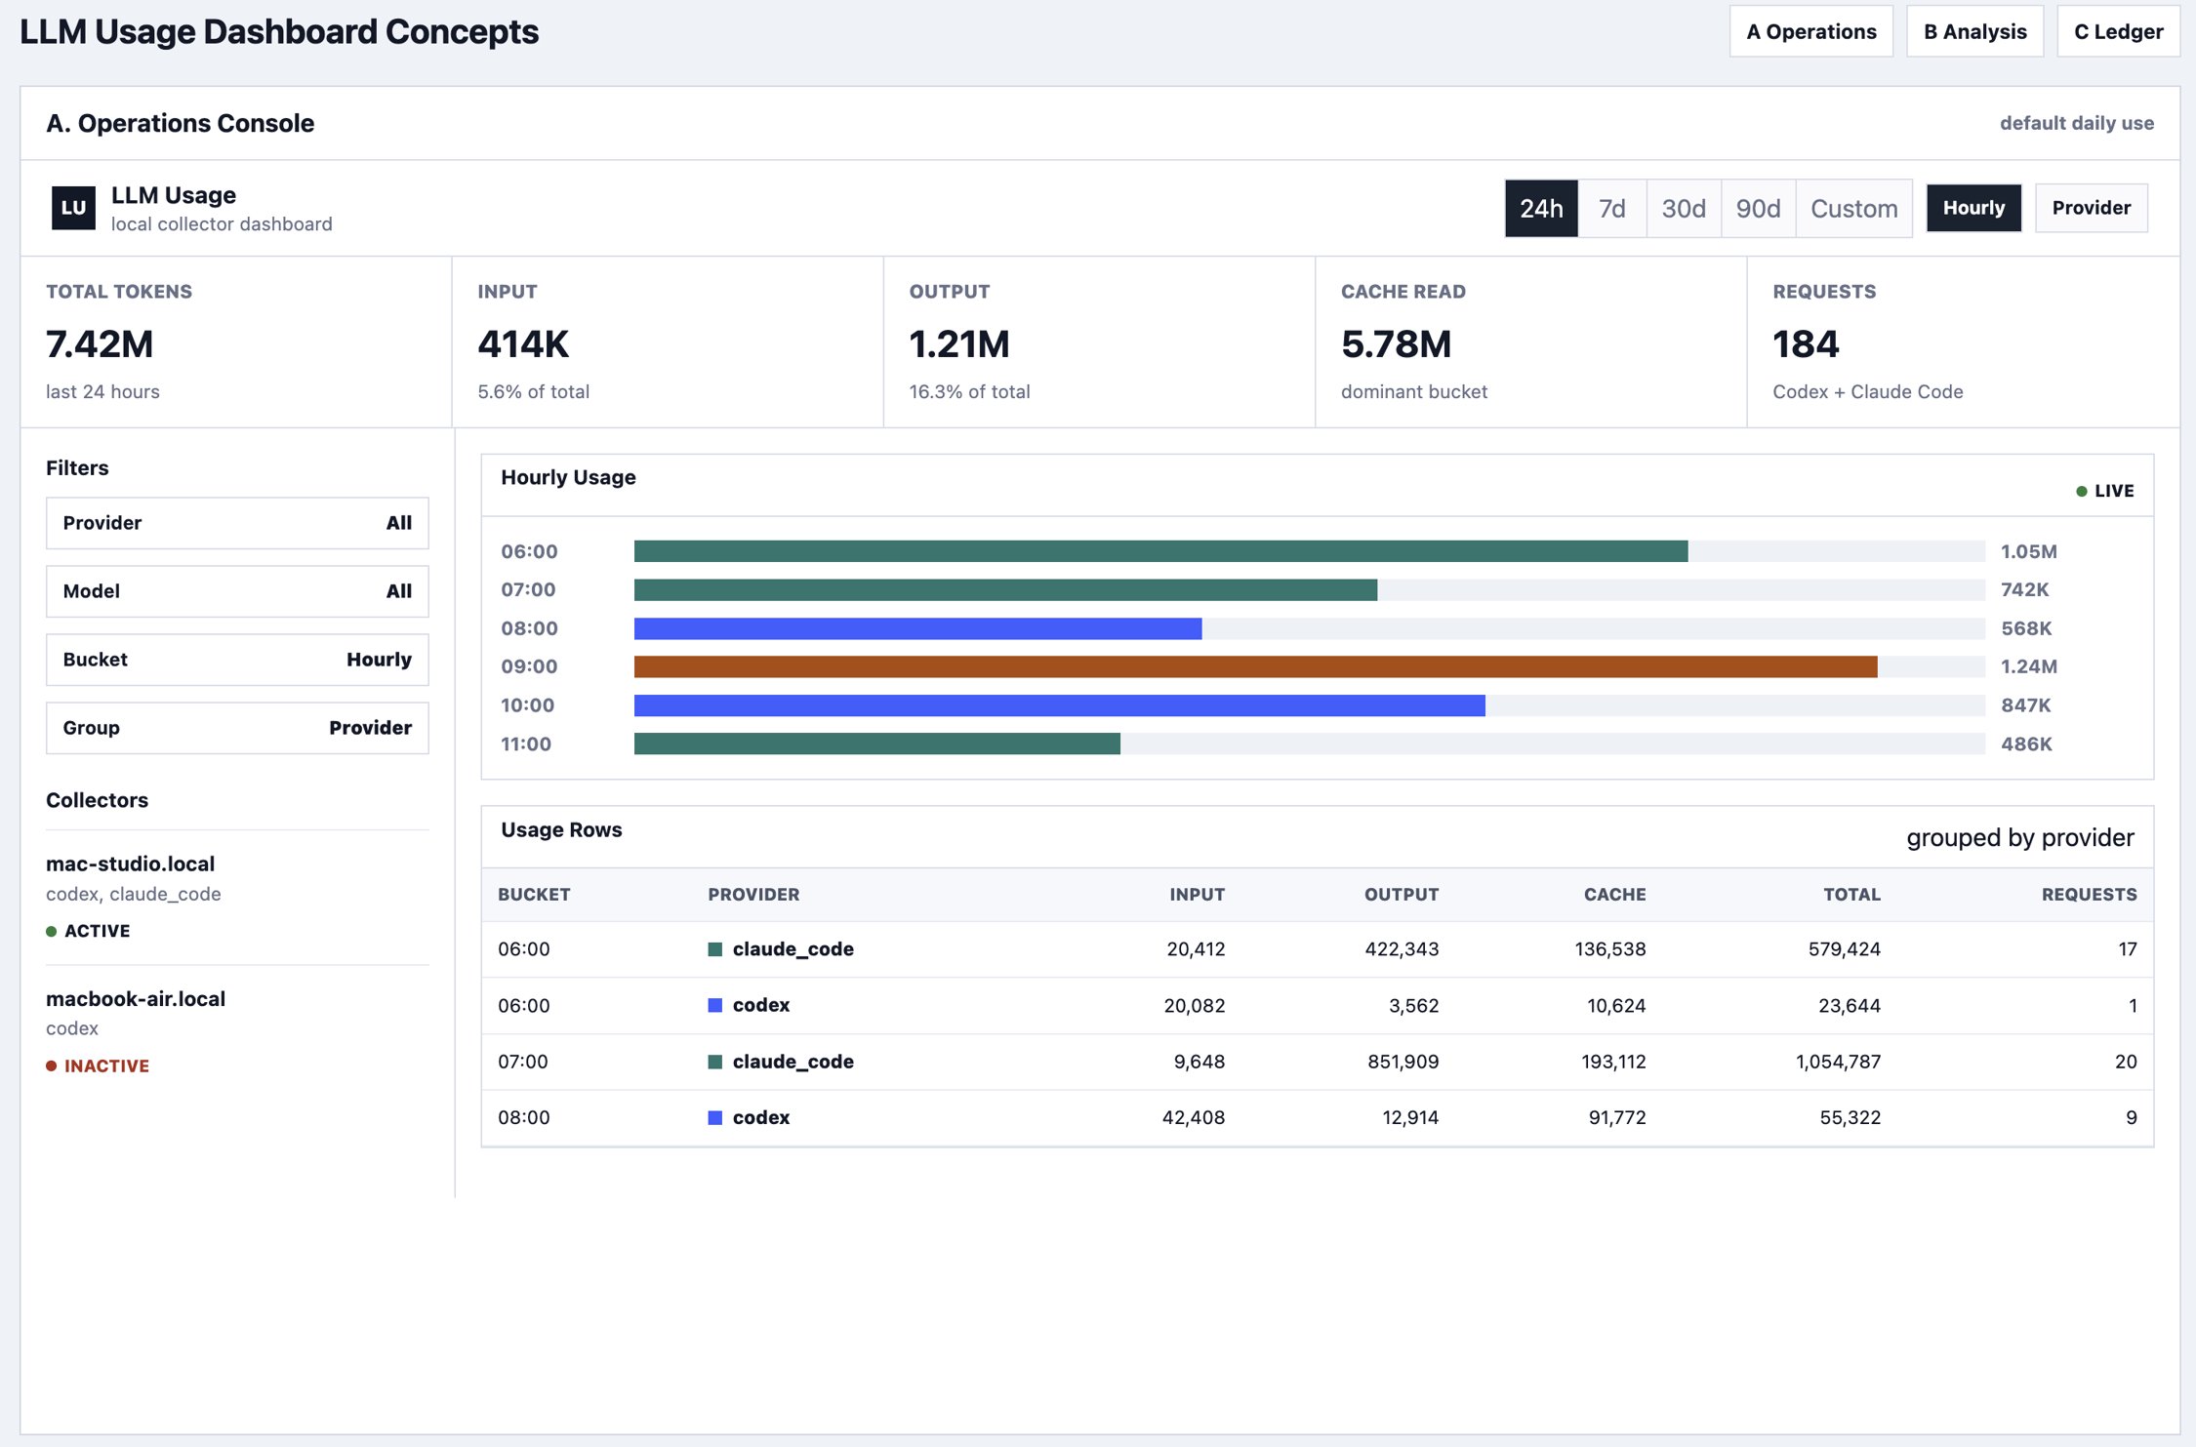Switch to the A Operations tab
The width and height of the screenshot is (2196, 1447).
1810,31
